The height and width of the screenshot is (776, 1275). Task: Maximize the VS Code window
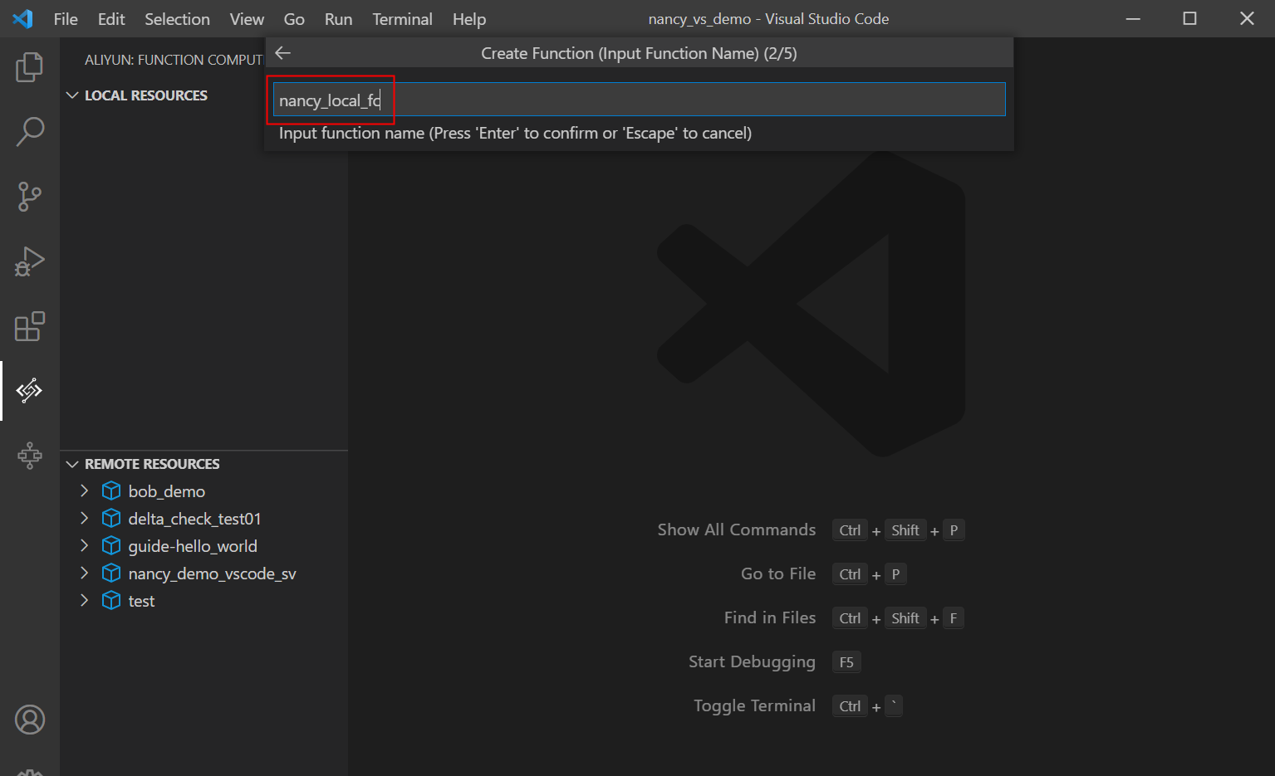[1189, 18]
